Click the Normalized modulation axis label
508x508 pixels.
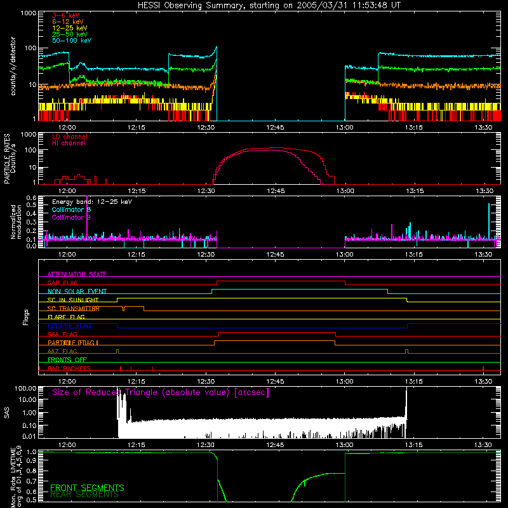tap(16, 222)
